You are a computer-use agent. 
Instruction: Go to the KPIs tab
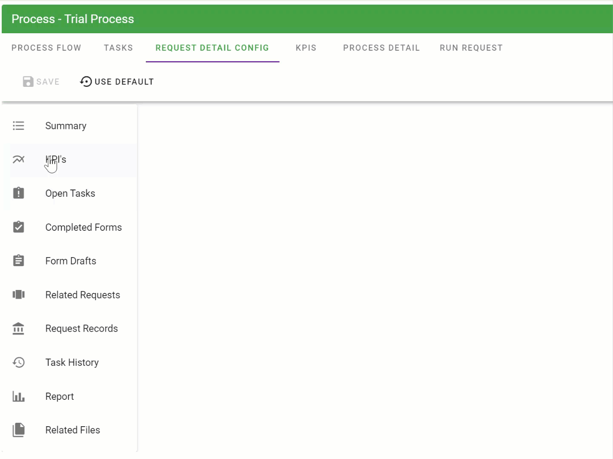coord(306,48)
